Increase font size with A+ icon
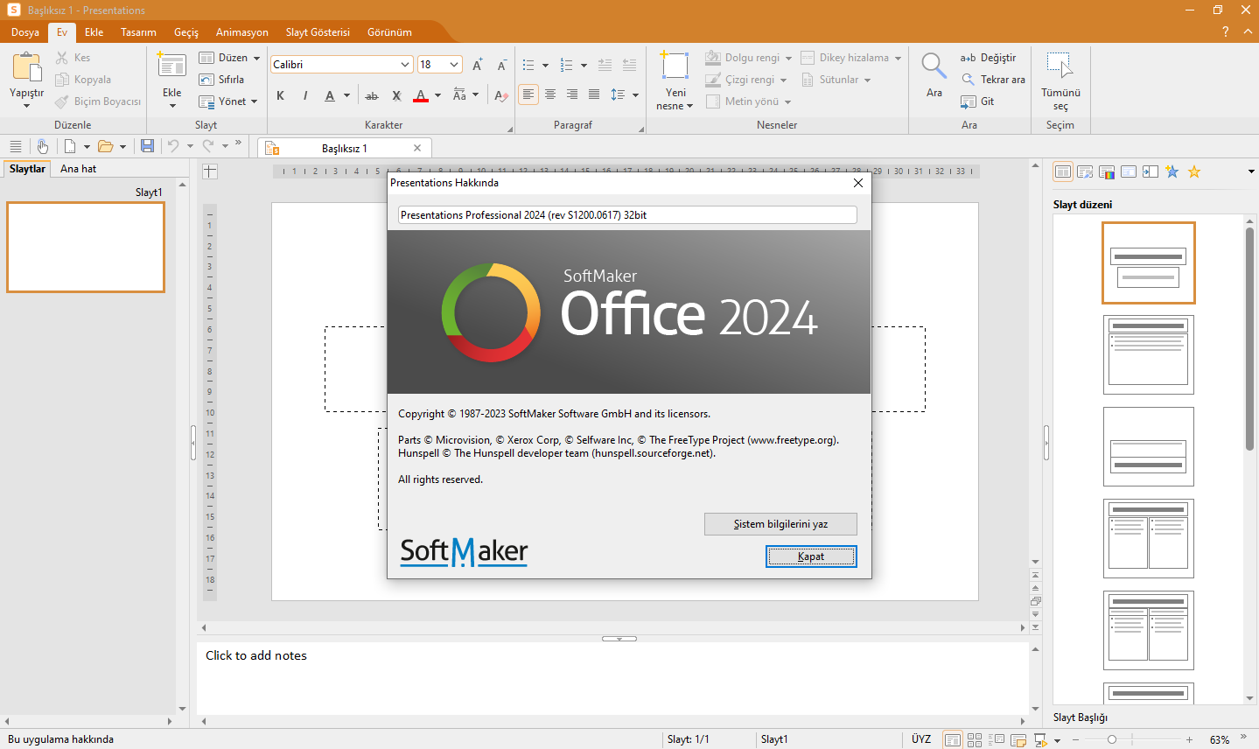1259x749 pixels. [x=478, y=65]
